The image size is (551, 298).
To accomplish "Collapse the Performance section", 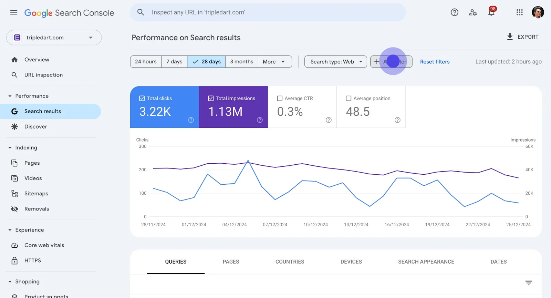I will coord(10,96).
